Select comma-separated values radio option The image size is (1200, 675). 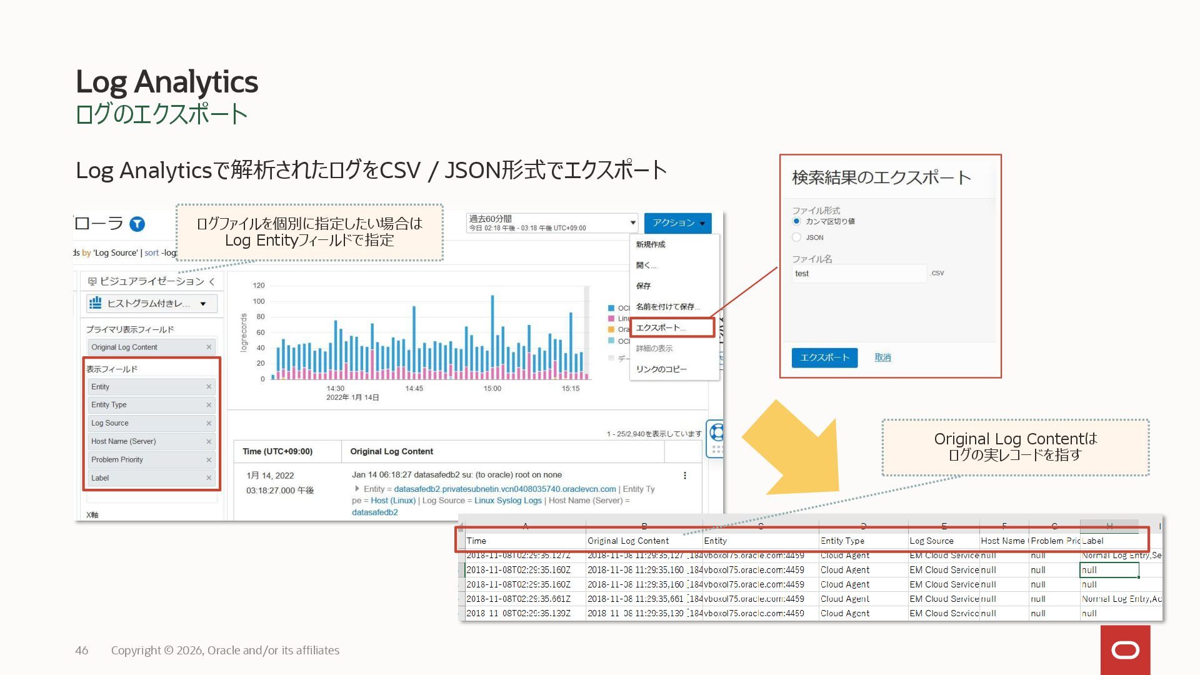click(x=796, y=221)
